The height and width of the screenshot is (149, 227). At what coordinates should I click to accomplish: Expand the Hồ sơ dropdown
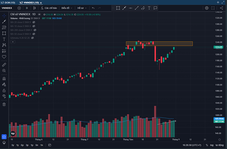82,8
